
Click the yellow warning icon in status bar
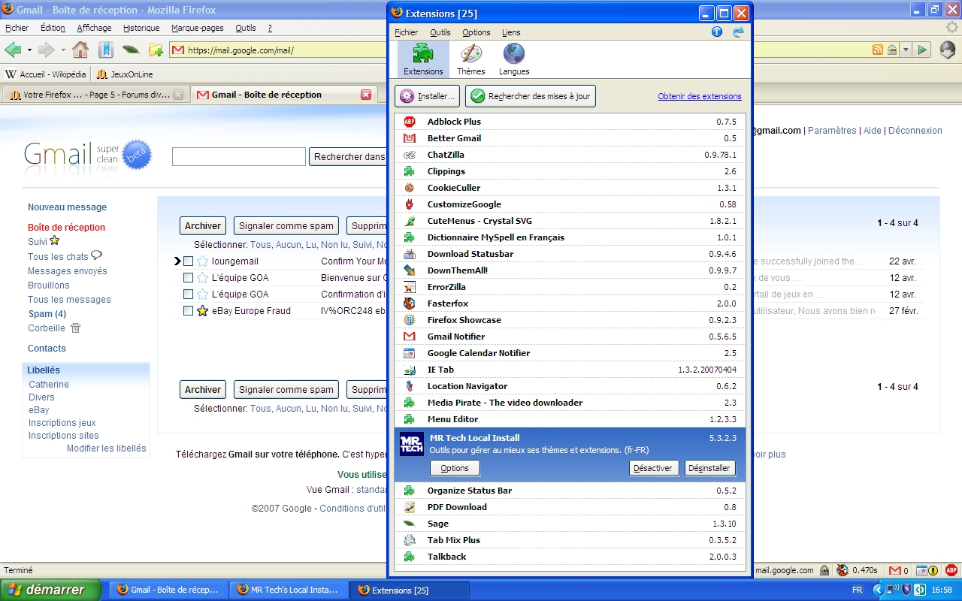[933, 570]
